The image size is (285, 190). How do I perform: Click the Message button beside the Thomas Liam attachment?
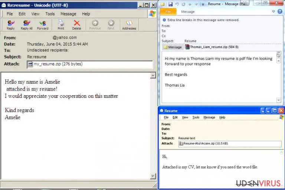pyautogui.click(x=173, y=47)
